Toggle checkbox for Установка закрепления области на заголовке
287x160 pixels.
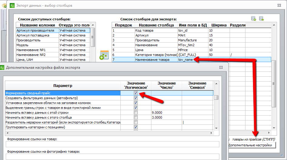coord(136,103)
